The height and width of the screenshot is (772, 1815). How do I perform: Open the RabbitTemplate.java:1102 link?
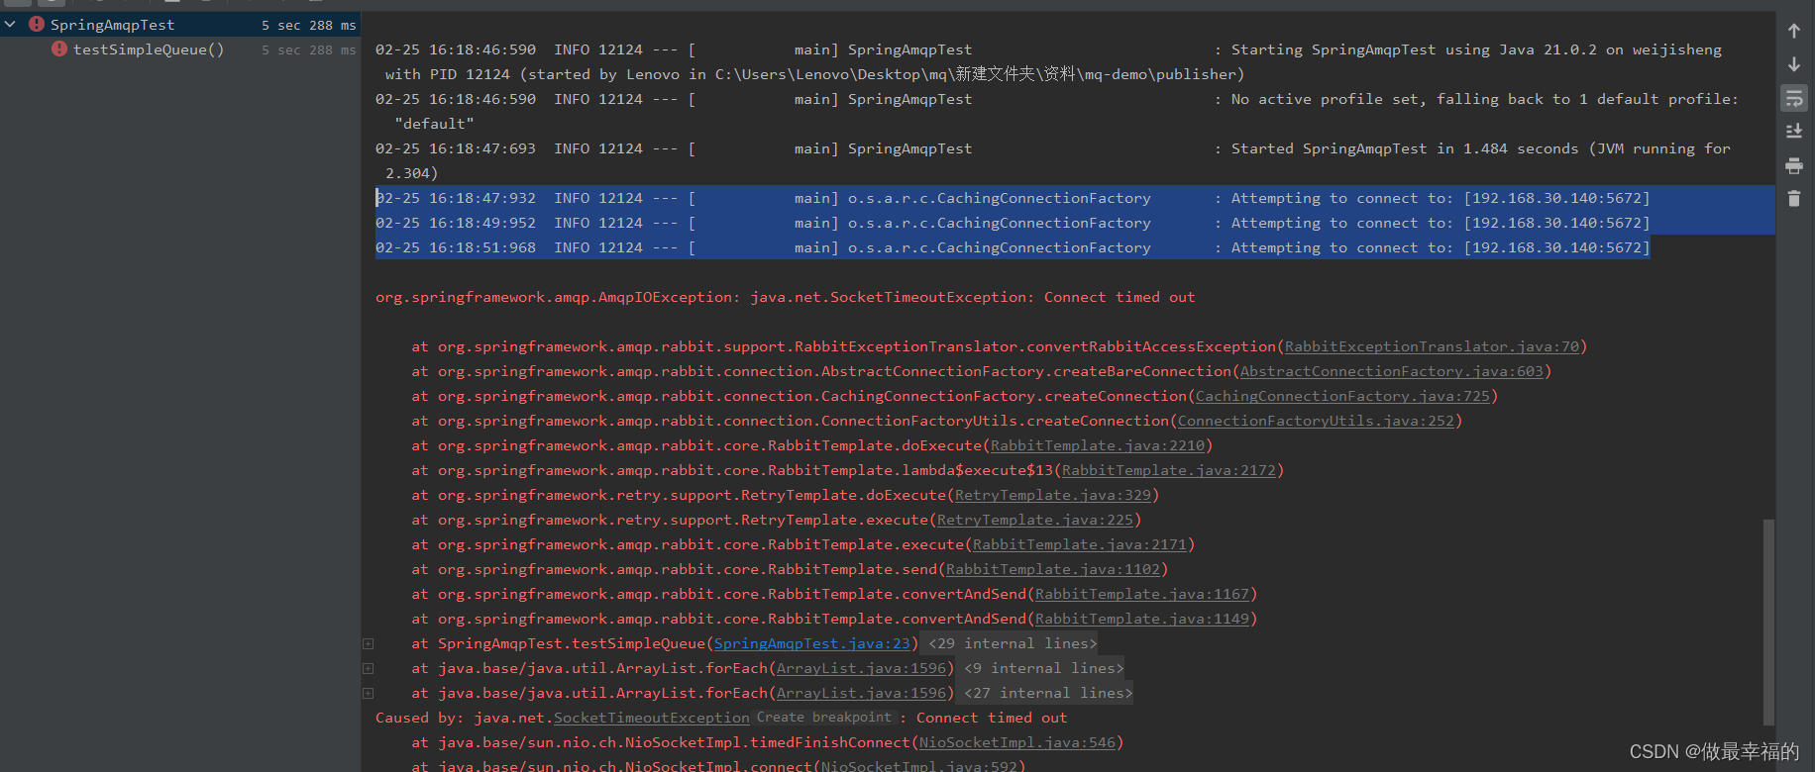pyautogui.click(x=1053, y=569)
